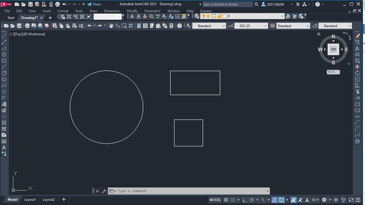Toggle 2D Object Snap in the status bar

pos(281,200)
